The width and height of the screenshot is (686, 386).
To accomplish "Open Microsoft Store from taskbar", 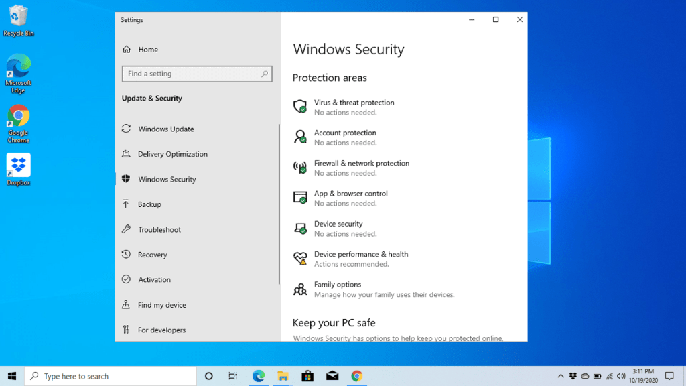I will click(307, 376).
